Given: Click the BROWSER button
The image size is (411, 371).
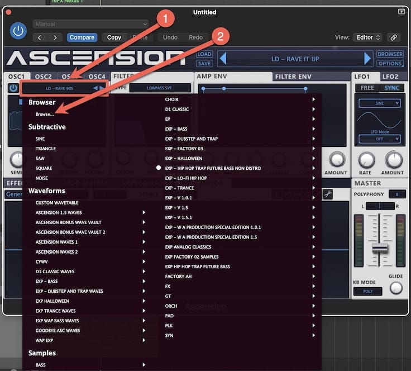Looking at the screenshot, I should point(390,54).
